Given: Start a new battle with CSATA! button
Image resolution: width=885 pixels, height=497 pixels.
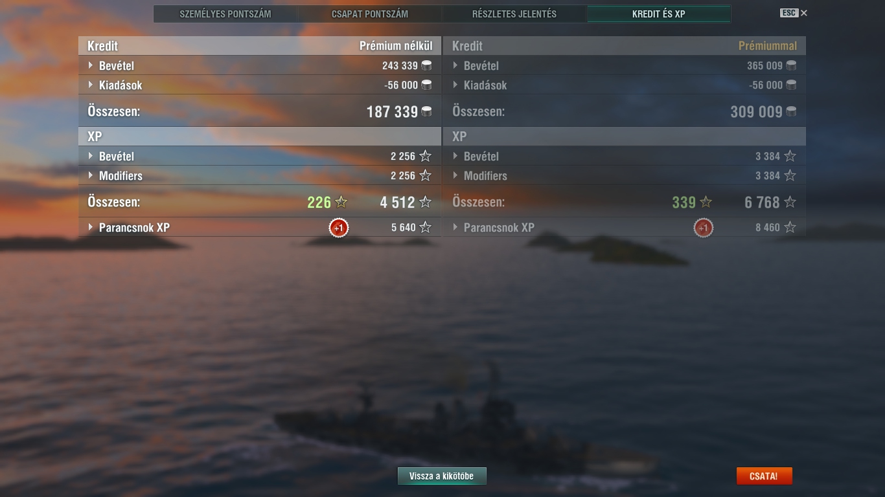Looking at the screenshot, I should [x=764, y=476].
